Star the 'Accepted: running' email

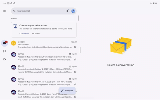point(75,72)
